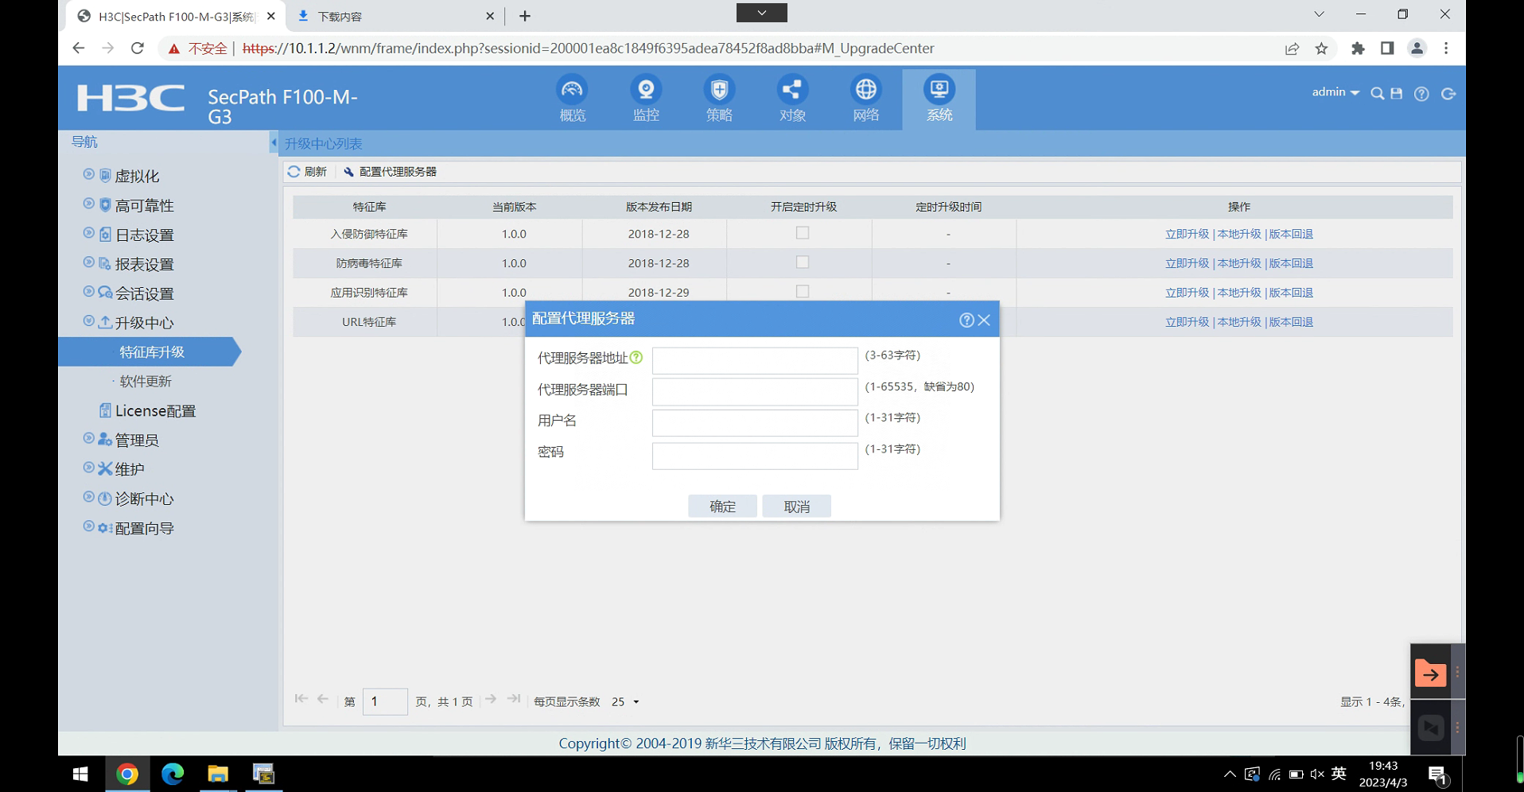Viewport: 1524px width, 792px height.
Task: Expand the 虚拟化 navigation node
Action: click(88, 174)
